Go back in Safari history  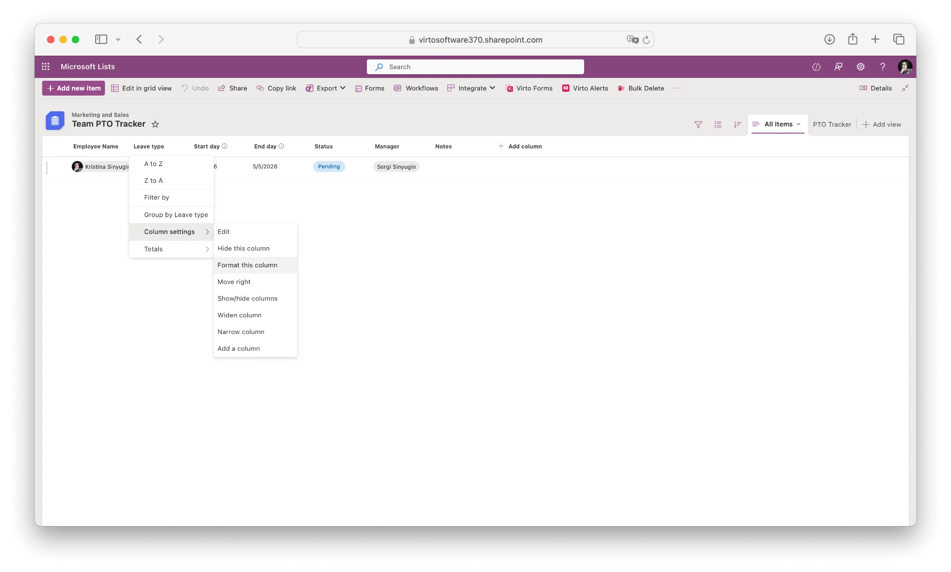pos(139,39)
